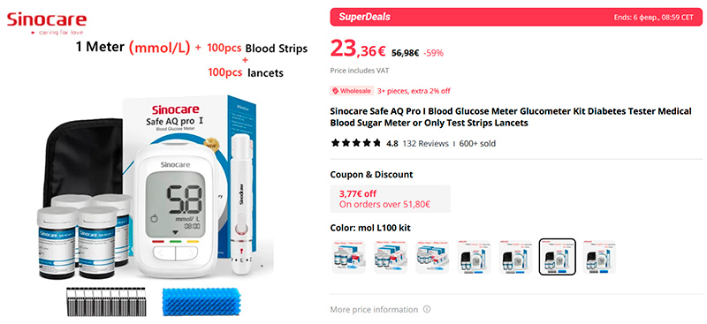The width and height of the screenshot is (707, 324).
Task: Pick the fourth color variant thumbnail
Action: [x=474, y=256]
